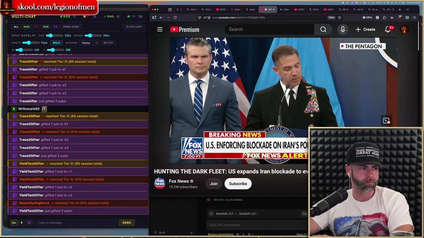424x238 pixels.
Task: Click the branch icon beside konduit-v3.1
Action: pyautogui.click(x=211, y=214)
